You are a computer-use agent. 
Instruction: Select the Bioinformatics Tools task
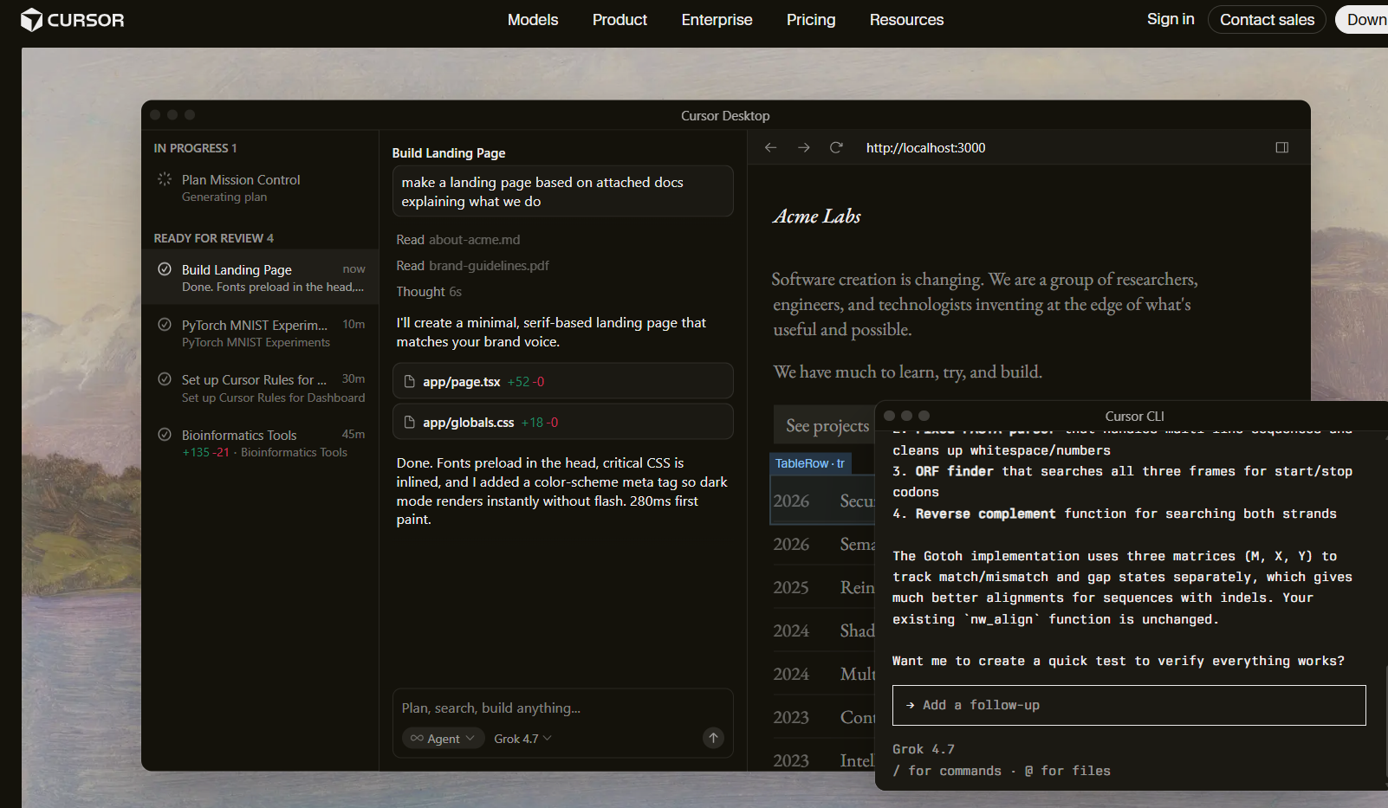(260, 443)
